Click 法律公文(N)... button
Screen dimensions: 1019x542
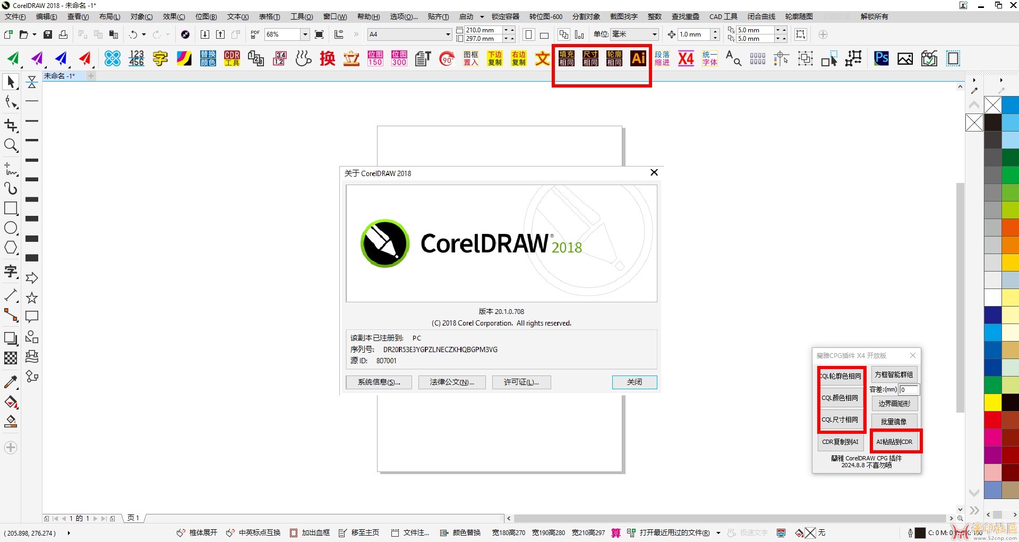click(x=452, y=382)
